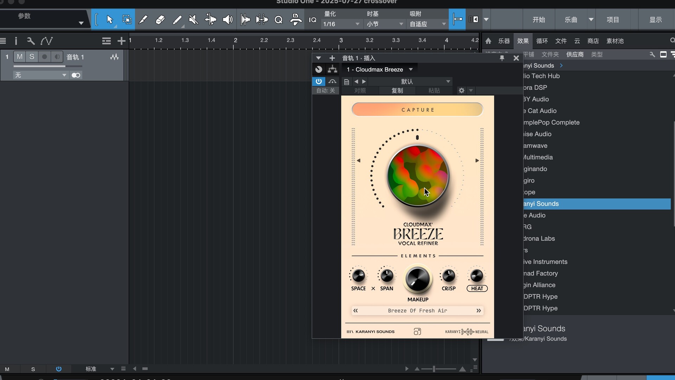675x380 pixels.
Task: Open track inspector with the i icon
Action: (16, 41)
